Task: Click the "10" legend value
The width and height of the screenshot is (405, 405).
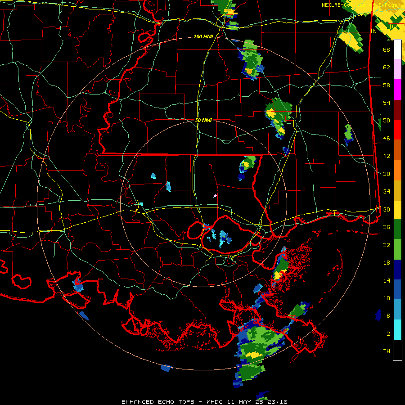Action: [387, 298]
